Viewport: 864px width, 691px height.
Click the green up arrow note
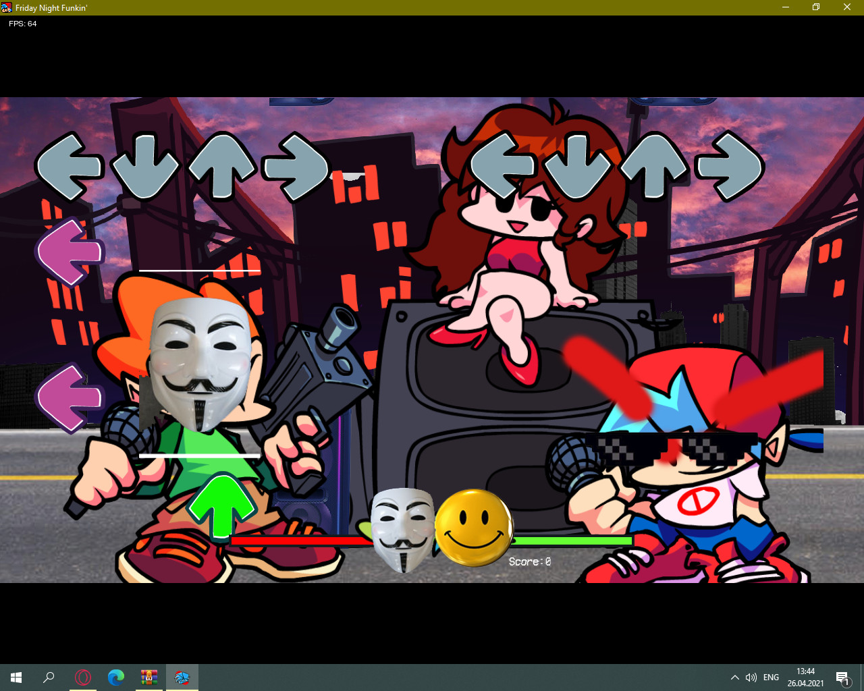(x=221, y=506)
